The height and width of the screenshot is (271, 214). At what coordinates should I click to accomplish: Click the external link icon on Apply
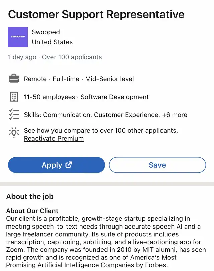coord(69,165)
